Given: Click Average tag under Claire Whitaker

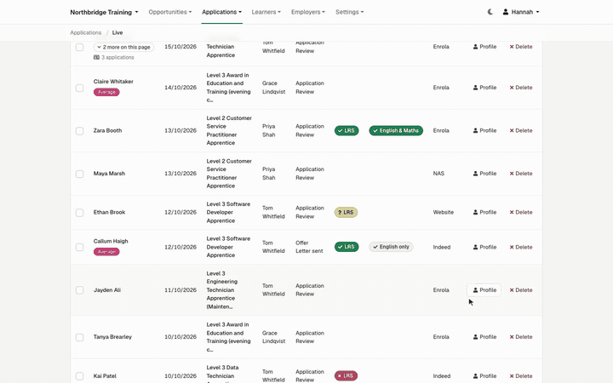Looking at the screenshot, I should pos(106,92).
